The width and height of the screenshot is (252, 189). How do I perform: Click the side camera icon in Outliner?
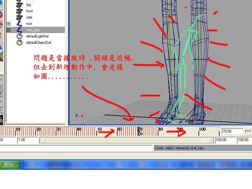point(20,17)
